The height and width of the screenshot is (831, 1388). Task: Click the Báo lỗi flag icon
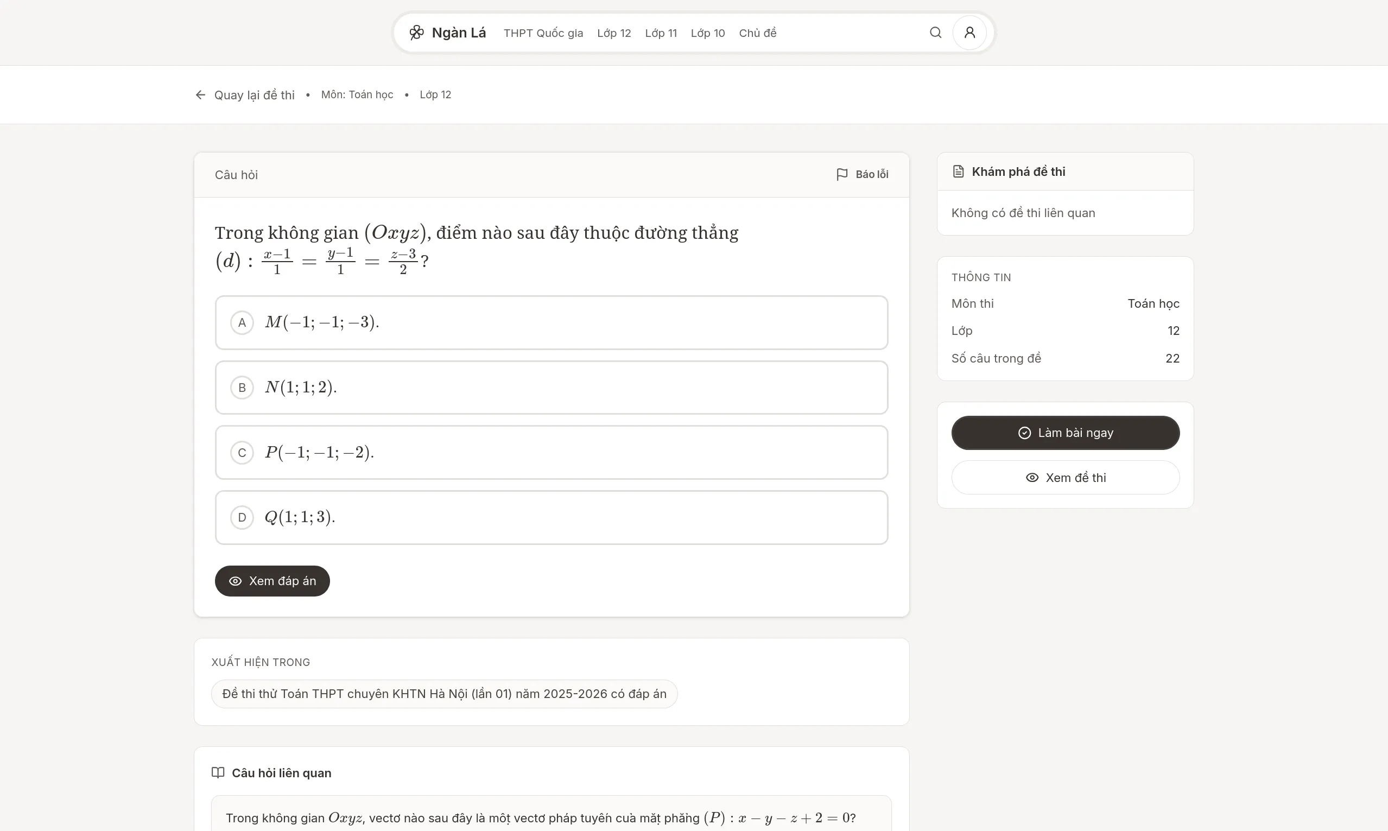click(x=841, y=174)
